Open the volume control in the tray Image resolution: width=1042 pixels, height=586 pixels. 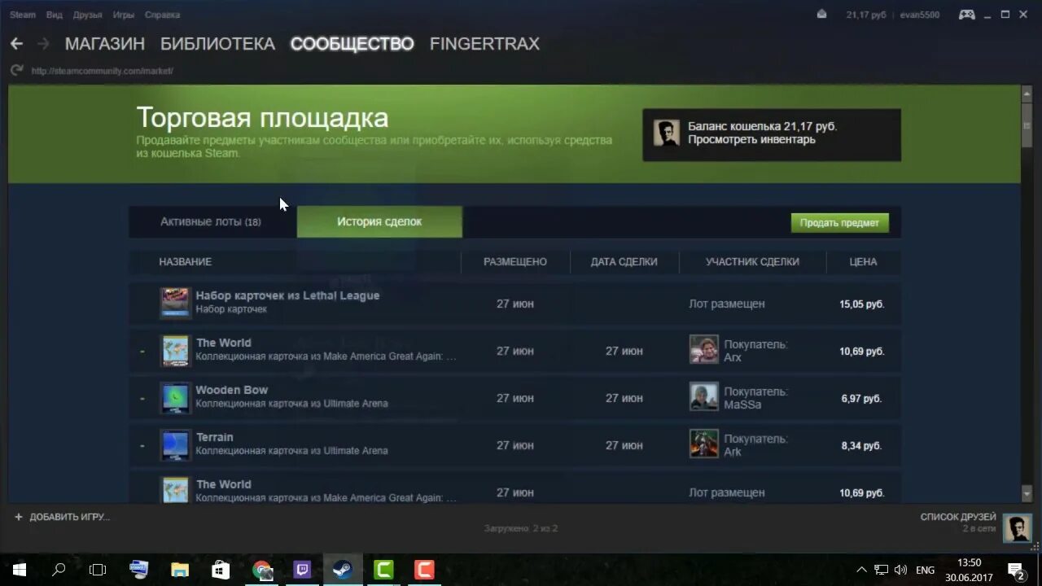(900, 570)
